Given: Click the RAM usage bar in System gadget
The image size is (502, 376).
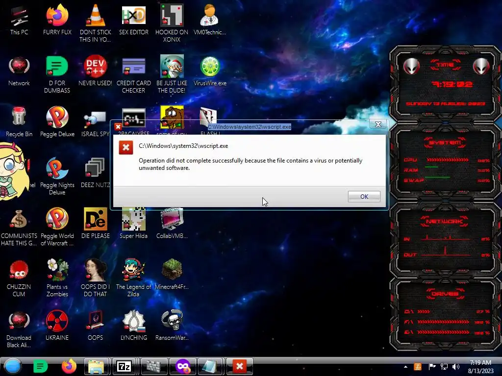Looking at the screenshot, I should pyautogui.click(x=447, y=167).
